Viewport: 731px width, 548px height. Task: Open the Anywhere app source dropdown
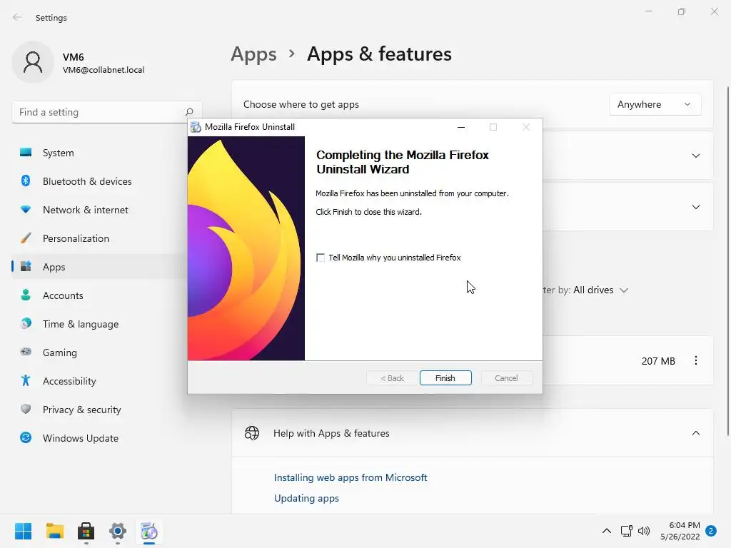(655, 104)
